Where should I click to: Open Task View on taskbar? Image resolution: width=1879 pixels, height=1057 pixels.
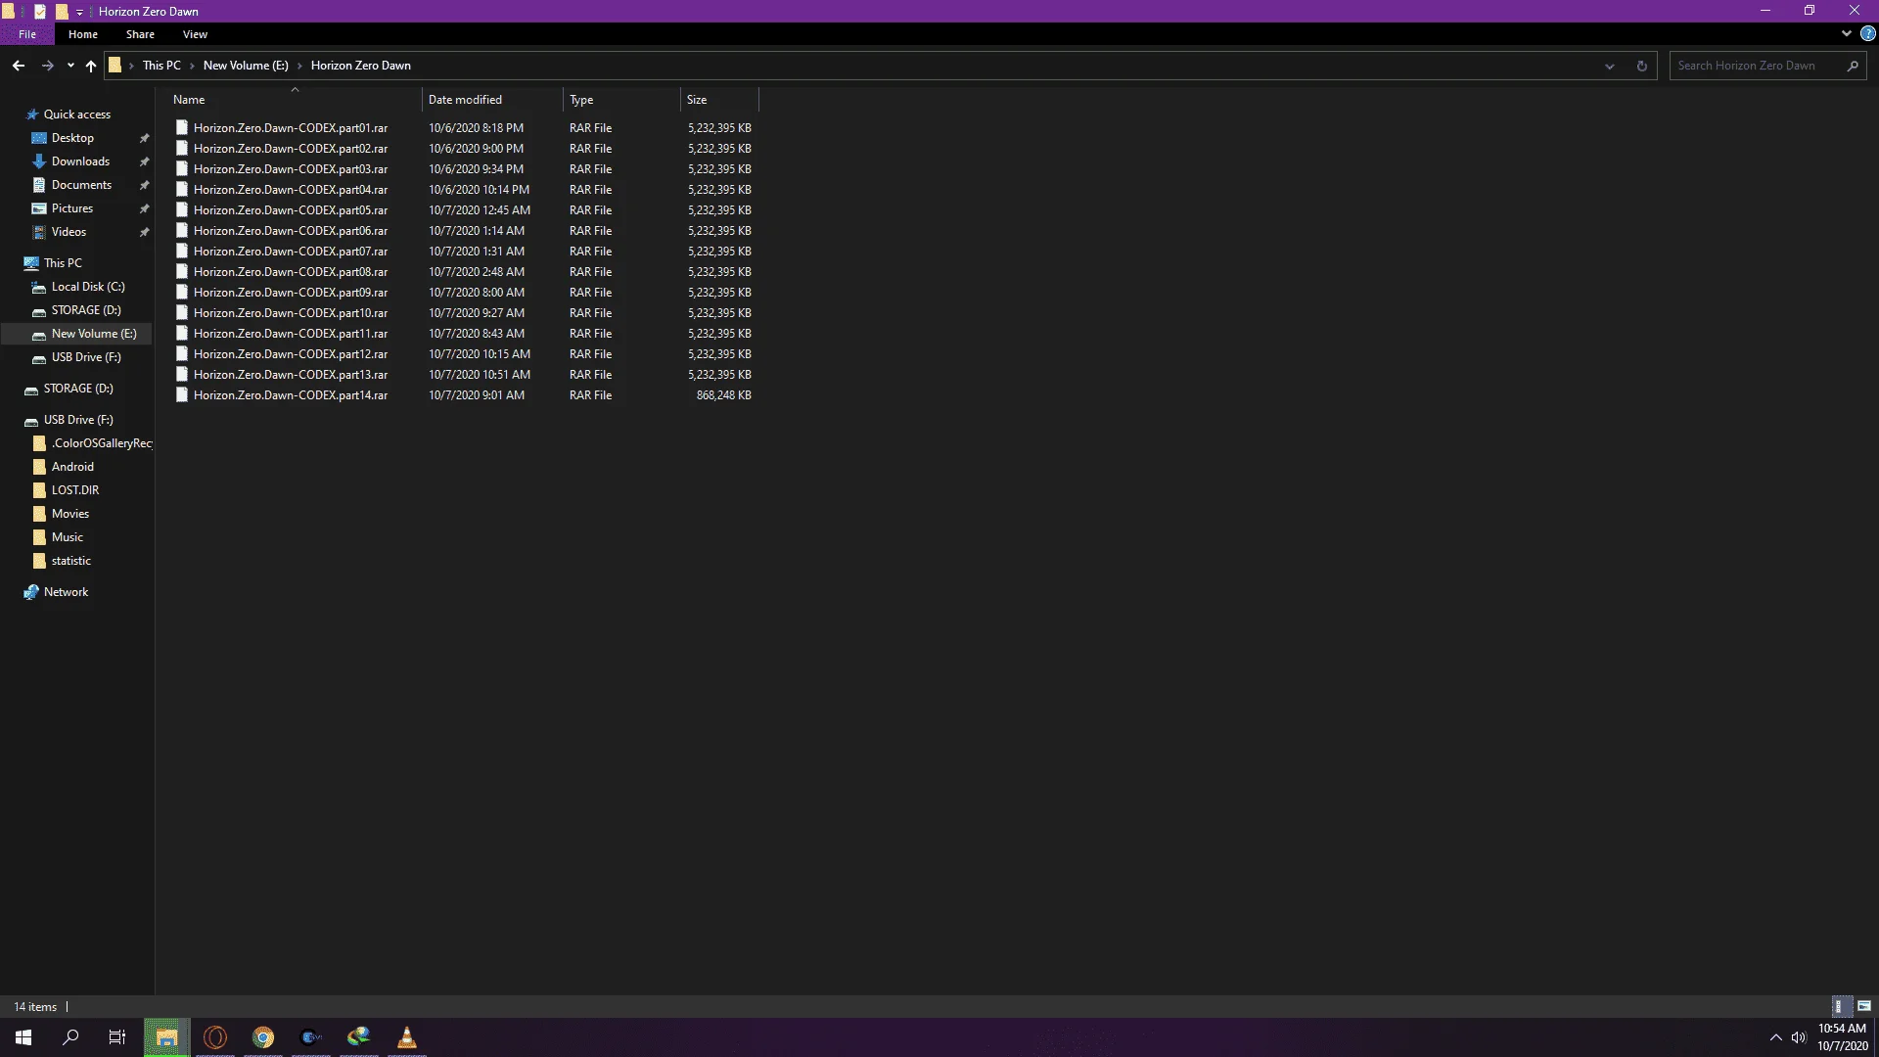click(117, 1037)
